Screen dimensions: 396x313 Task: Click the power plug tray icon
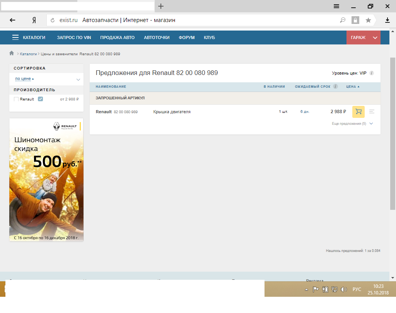pyautogui.click(x=325, y=289)
